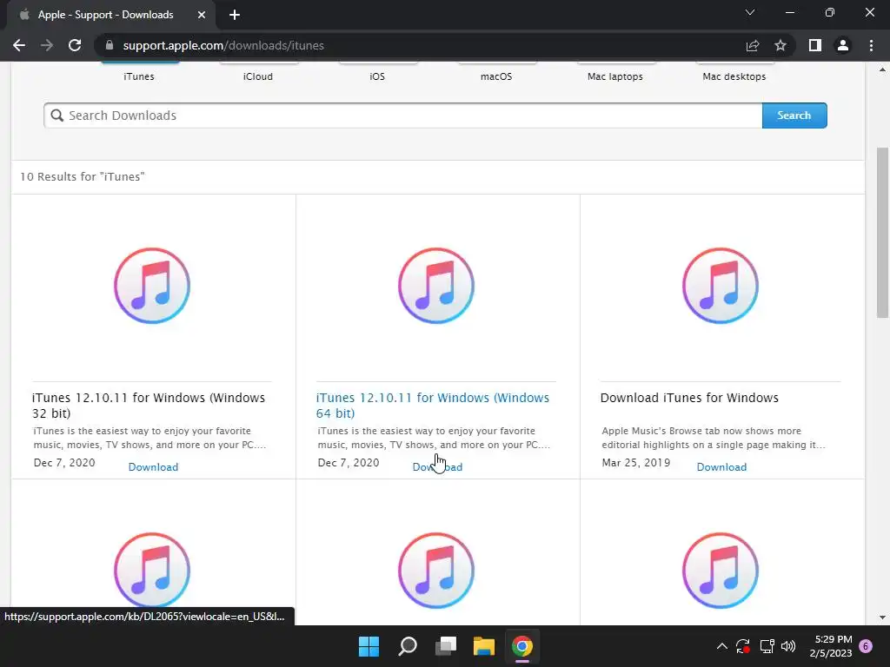
Task: Click Download link dated Mar 25, 2019
Action: tap(721, 466)
